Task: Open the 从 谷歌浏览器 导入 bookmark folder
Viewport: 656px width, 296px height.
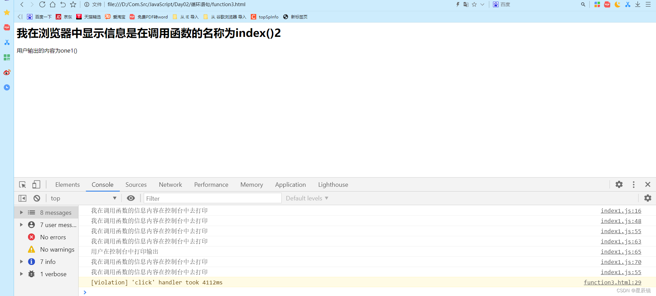Action: tap(224, 17)
